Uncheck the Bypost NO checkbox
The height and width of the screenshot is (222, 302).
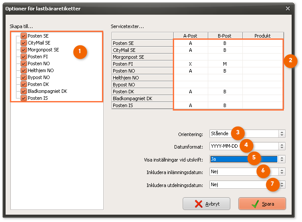click(24, 77)
